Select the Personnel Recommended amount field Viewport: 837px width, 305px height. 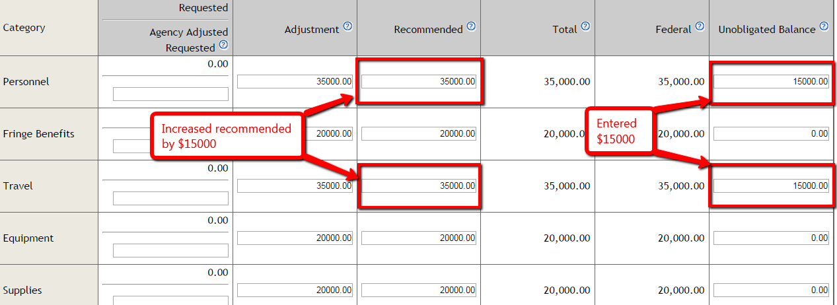[418, 81]
